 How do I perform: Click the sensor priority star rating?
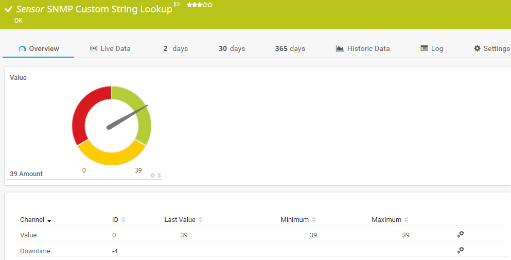[200, 5]
